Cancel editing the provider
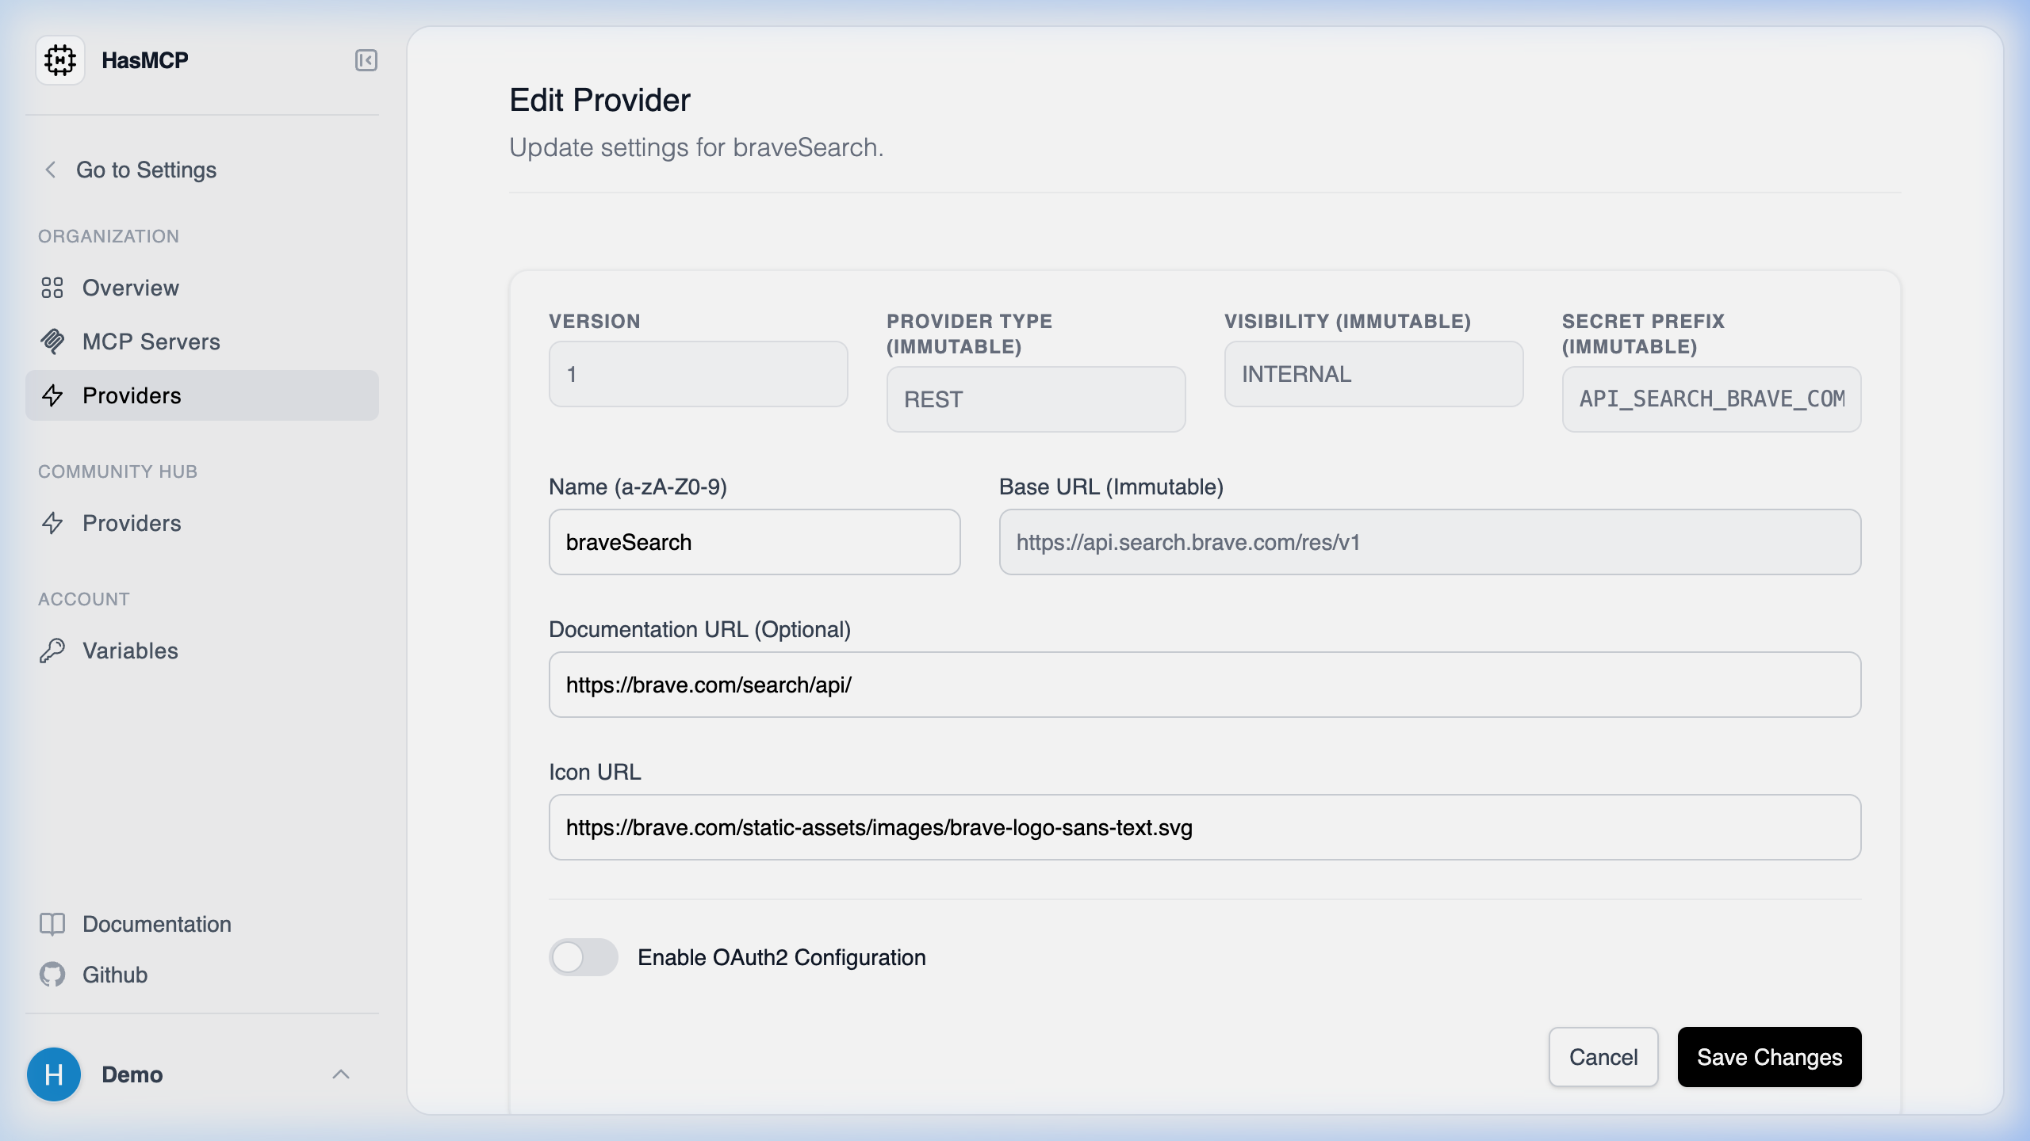This screenshot has width=2030, height=1141. pos(1603,1057)
